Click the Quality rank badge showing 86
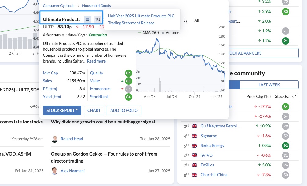The height and width of the screenshot is (186, 307). tap(128, 73)
